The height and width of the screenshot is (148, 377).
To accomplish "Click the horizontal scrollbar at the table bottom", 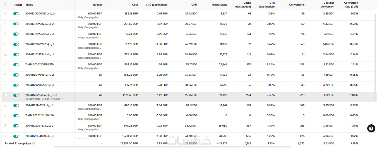I will [172, 147].
